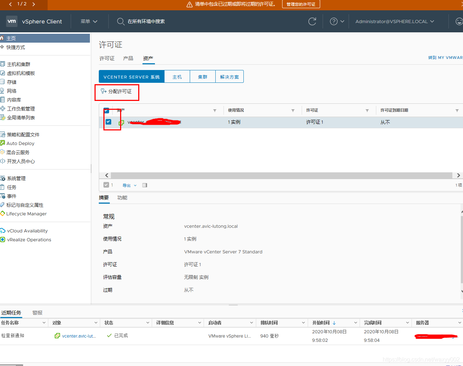Open filter for 许可证到期日期 column
463x366 pixels.
tap(457, 111)
